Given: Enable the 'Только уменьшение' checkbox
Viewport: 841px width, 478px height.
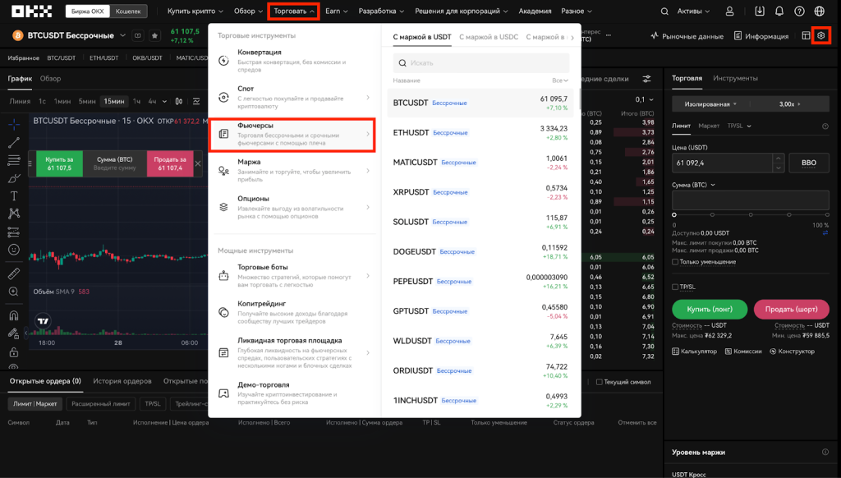Looking at the screenshot, I should pyautogui.click(x=675, y=262).
